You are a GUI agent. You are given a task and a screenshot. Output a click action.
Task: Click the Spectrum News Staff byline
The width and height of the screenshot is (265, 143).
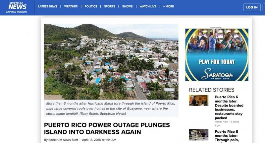tap(63, 140)
